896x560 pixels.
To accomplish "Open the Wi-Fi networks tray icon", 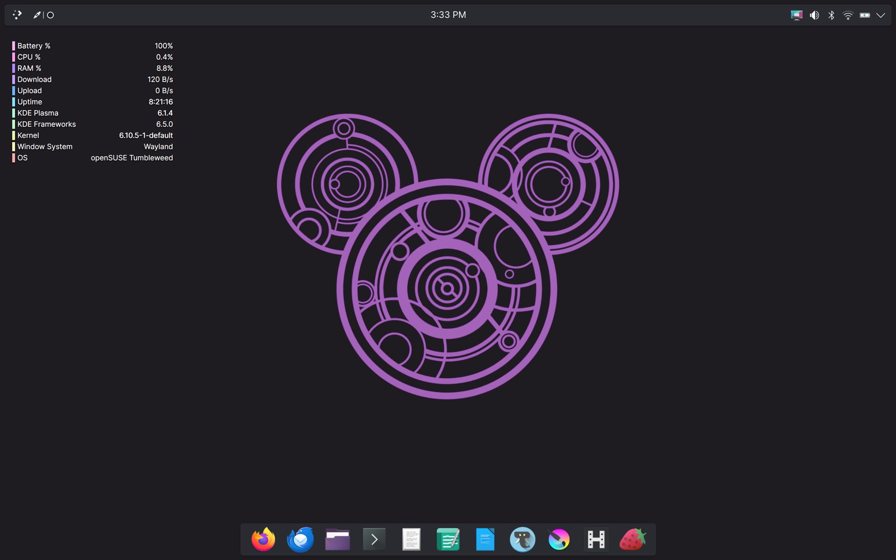I will (x=848, y=15).
